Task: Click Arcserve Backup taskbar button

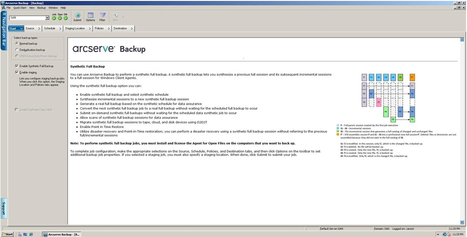Action: click(62, 234)
